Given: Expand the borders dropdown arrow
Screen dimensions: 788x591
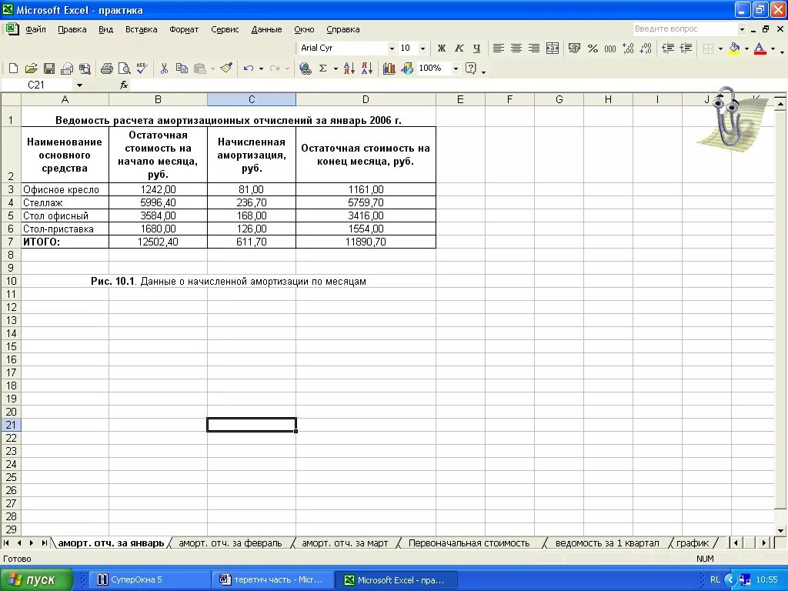Looking at the screenshot, I should [x=720, y=48].
